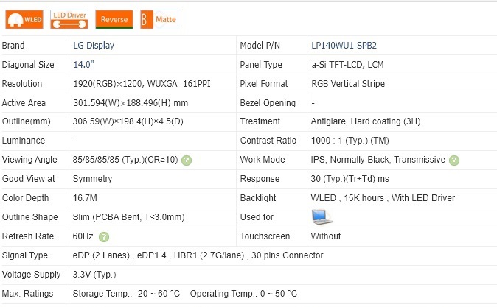
Task: Click the Reverse badge icon
Action: (x=114, y=19)
